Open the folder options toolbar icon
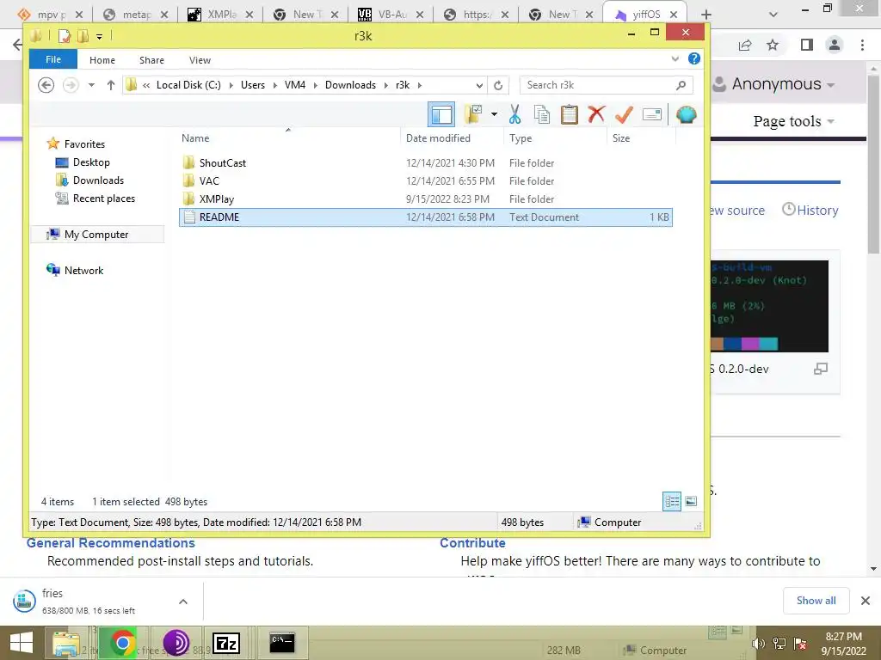Screen dimensions: 881x660 tap(473, 114)
